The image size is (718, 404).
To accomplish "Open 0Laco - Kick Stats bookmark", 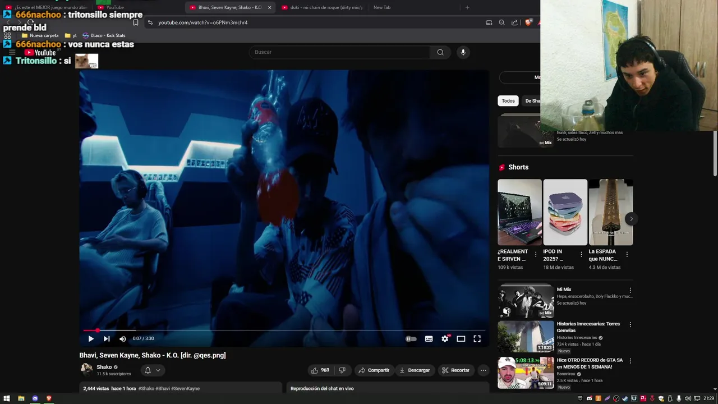I will pos(104,35).
